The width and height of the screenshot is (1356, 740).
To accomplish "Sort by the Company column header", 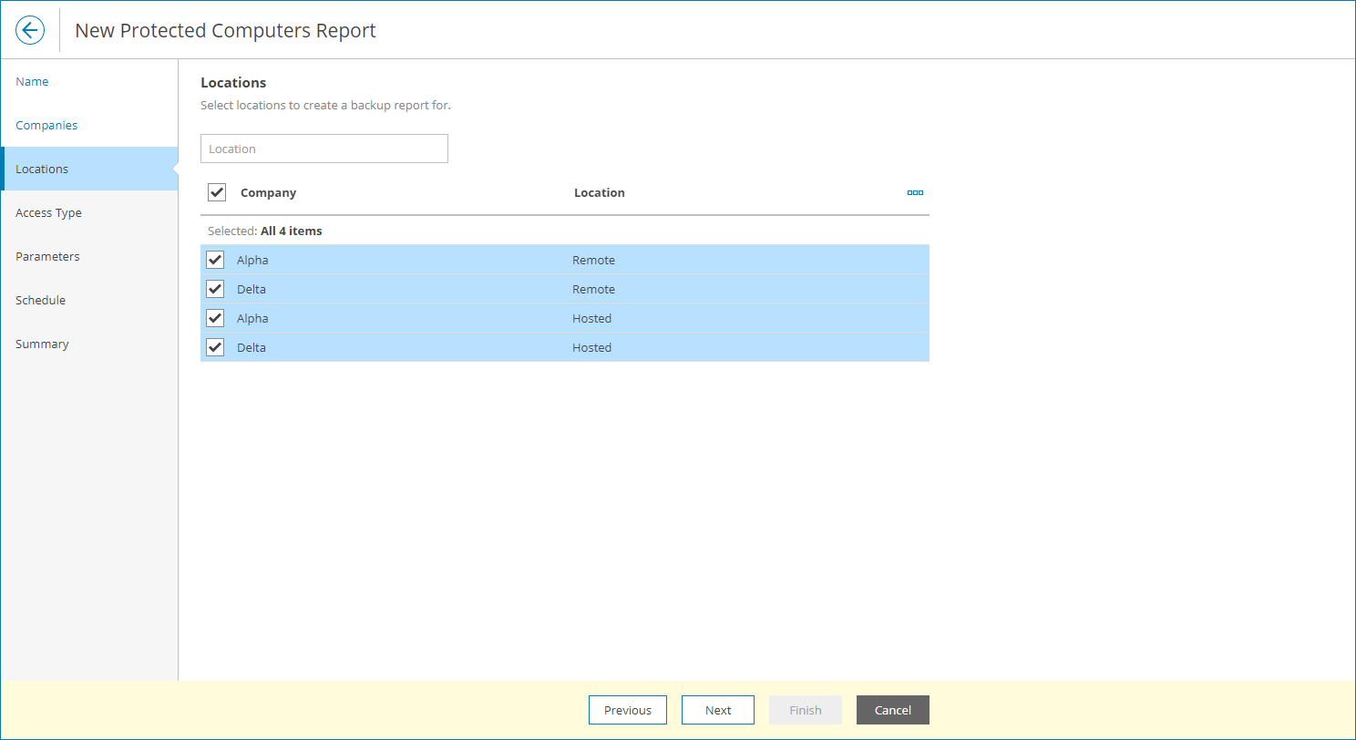I will pos(268,192).
